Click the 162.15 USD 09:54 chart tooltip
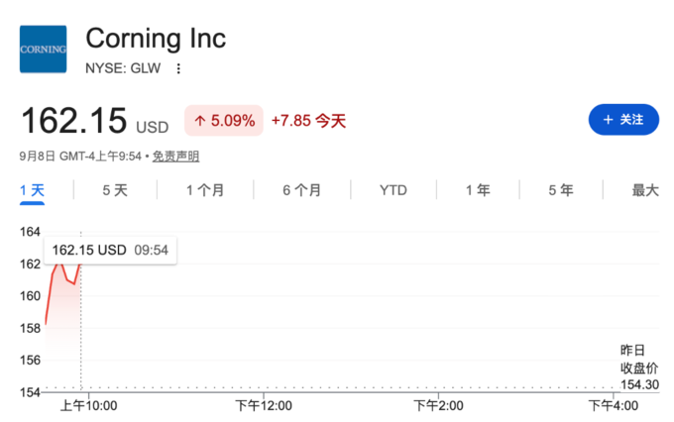The width and height of the screenshot is (674, 422). (x=110, y=250)
